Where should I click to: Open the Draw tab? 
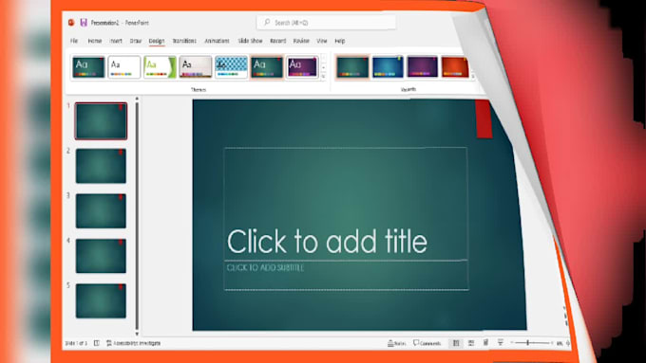136,41
